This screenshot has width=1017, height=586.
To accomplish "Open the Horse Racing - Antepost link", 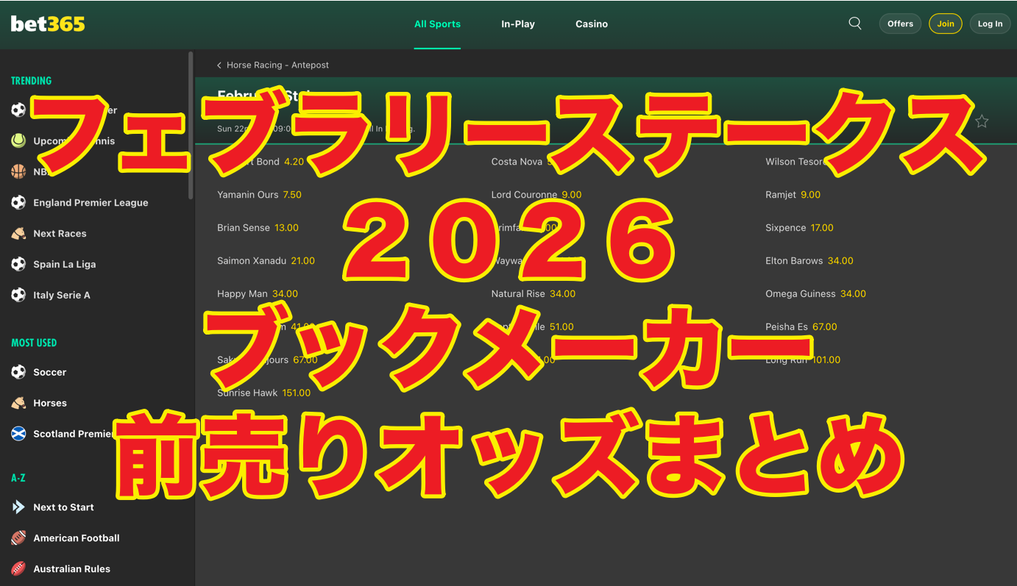I will [x=277, y=65].
